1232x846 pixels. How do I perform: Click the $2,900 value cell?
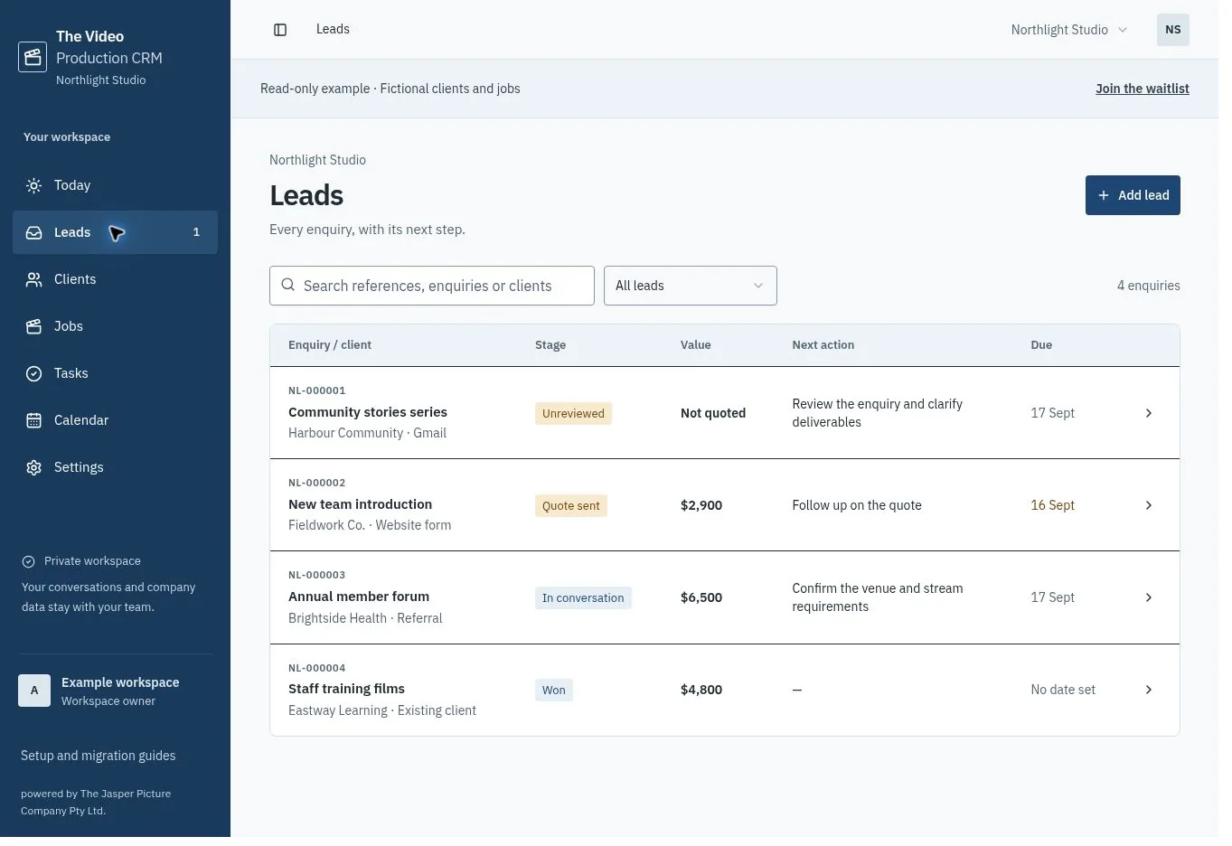click(701, 505)
